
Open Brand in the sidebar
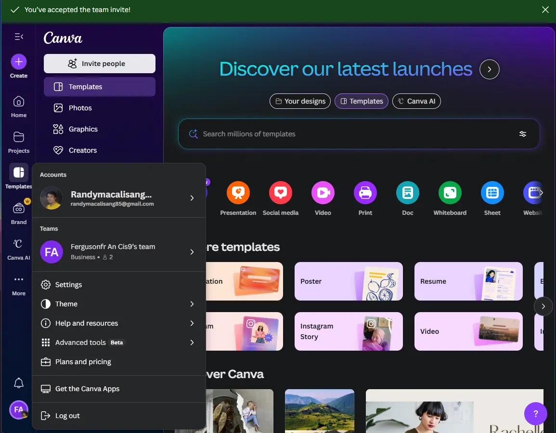(18, 213)
